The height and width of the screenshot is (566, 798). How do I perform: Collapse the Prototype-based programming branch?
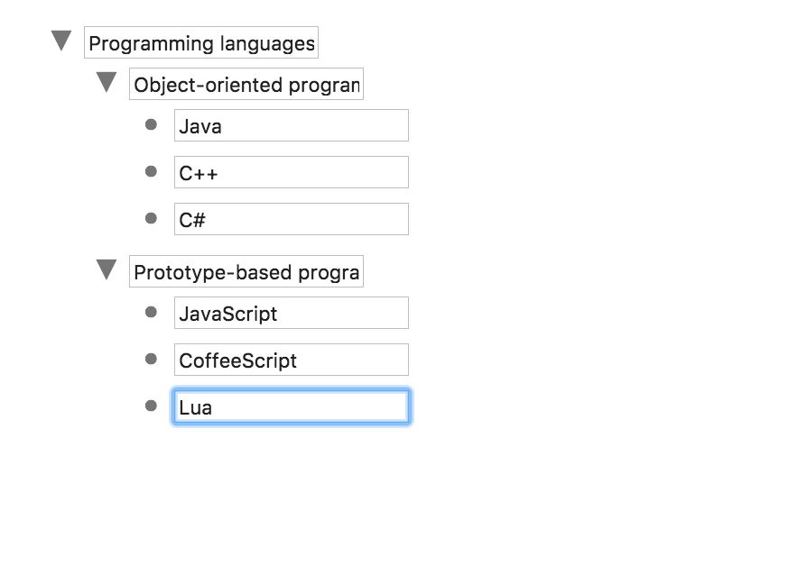pyautogui.click(x=106, y=269)
